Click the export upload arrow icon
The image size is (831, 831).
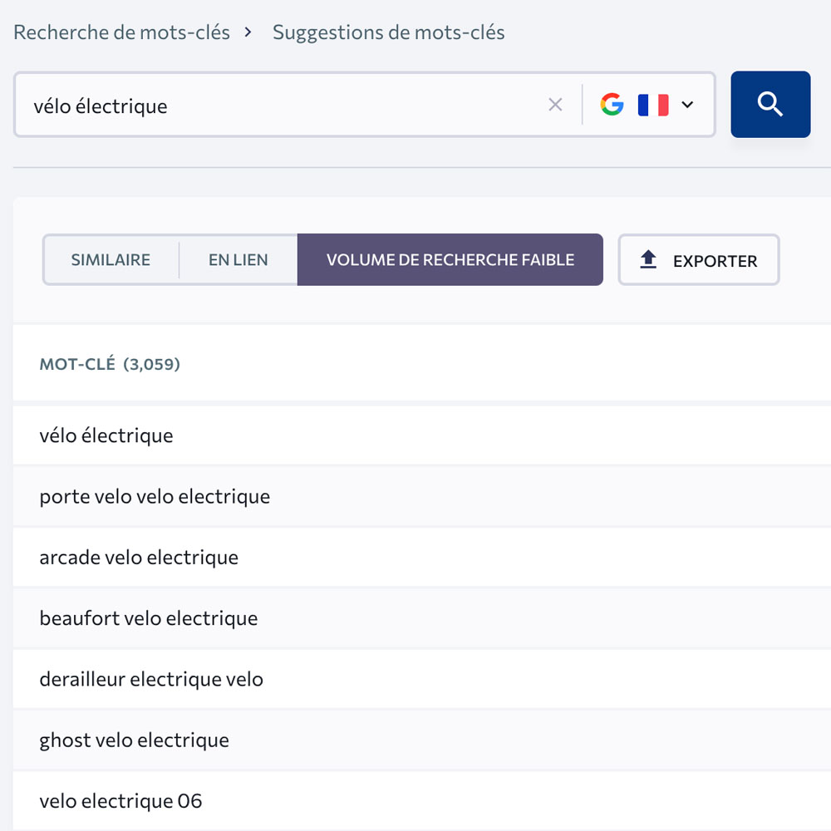647,259
